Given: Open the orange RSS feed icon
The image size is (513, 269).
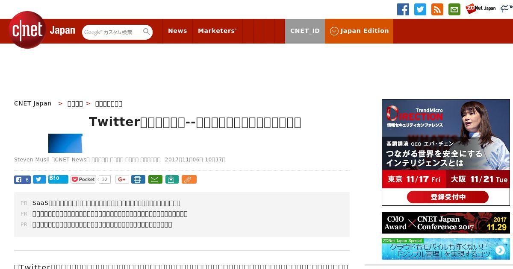Looking at the screenshot, I should pos(437,9).
